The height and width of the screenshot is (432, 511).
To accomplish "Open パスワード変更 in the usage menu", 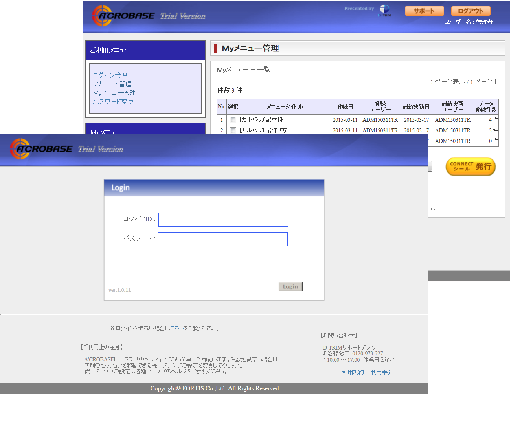I will pos(113,101).
